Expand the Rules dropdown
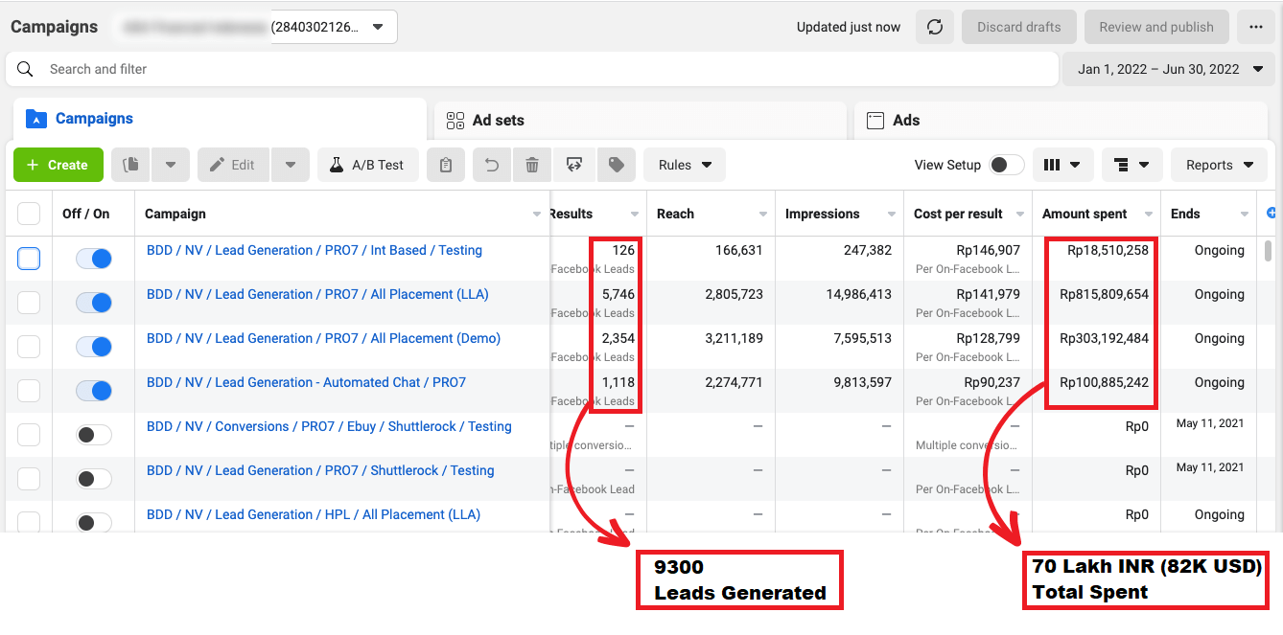This screenshot has height=635, width=1283. (x=685, y=165)
